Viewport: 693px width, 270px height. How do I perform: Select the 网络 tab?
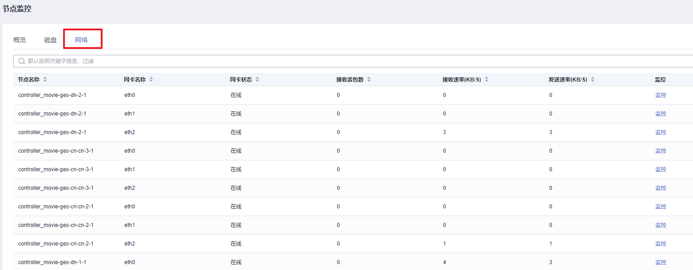pyautogui.click(x=81, y=40)
